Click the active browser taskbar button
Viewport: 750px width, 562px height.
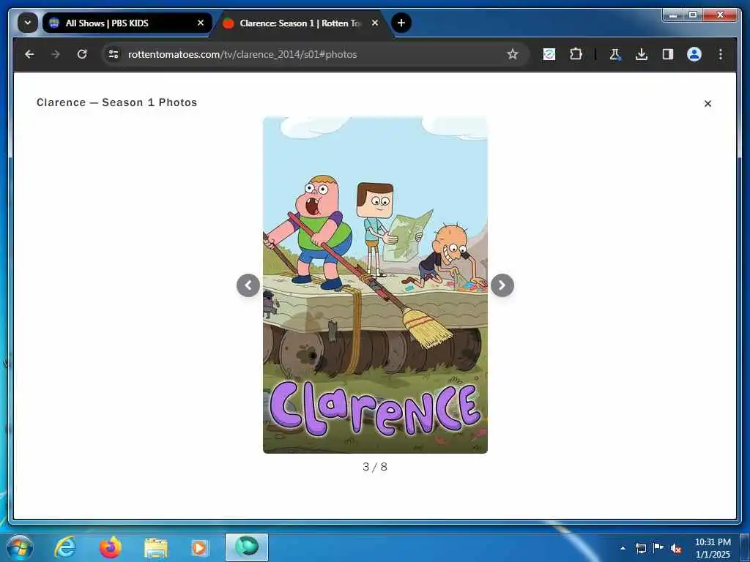point(247,547)
